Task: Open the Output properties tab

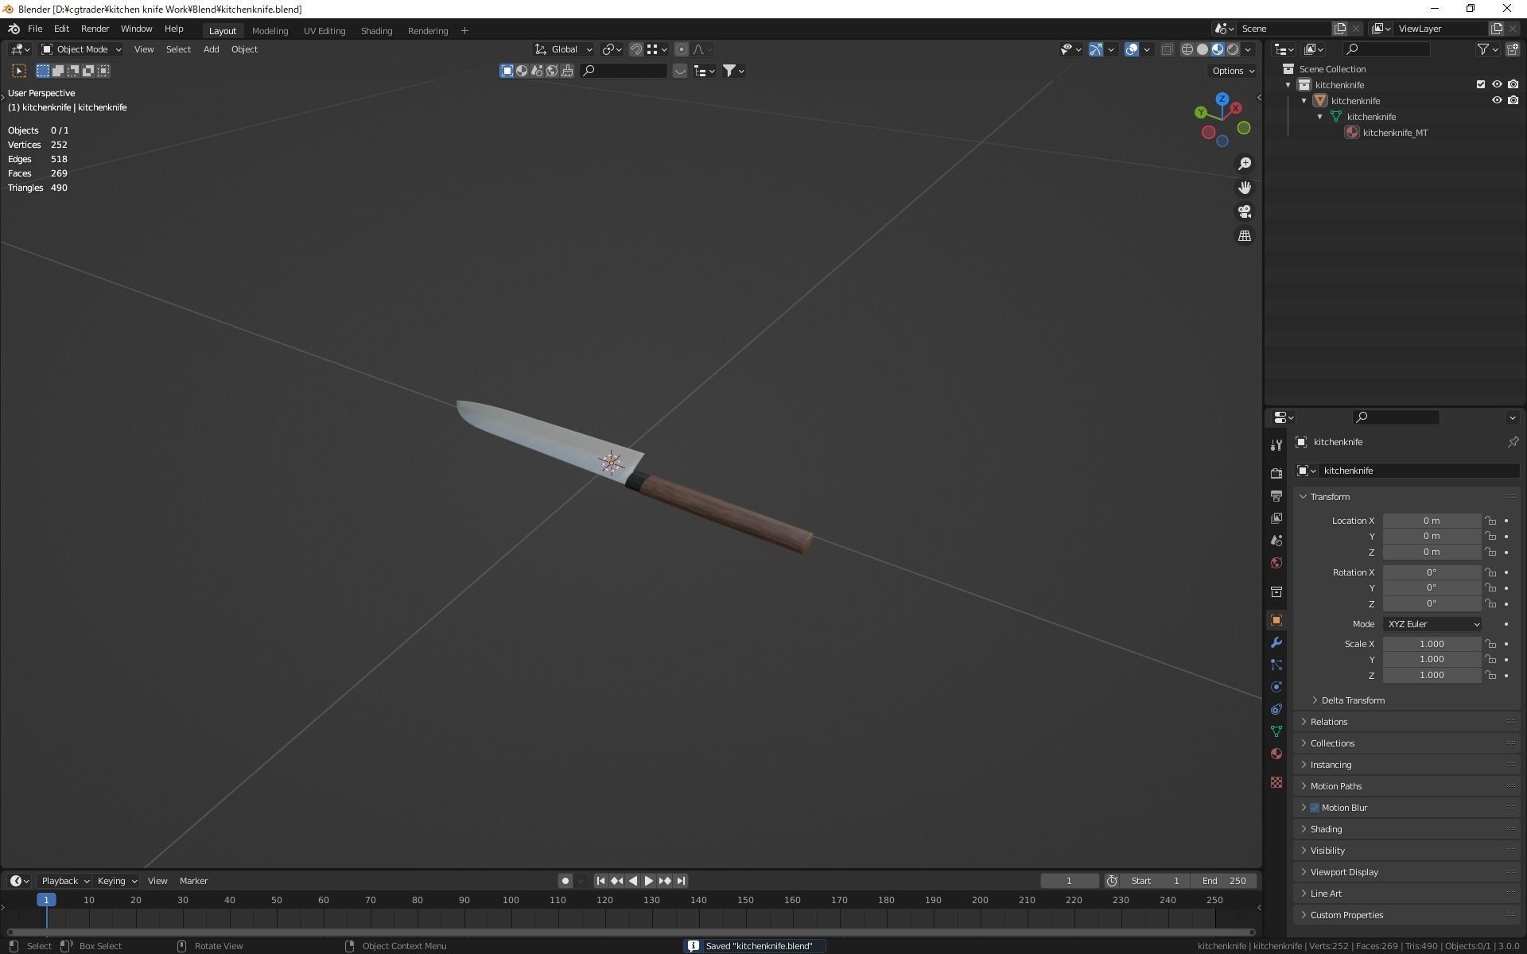Action: [1276, 495]
